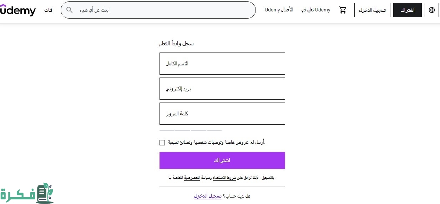
Task: Open the تعليم في Udemy link
Action: point(316,10)
